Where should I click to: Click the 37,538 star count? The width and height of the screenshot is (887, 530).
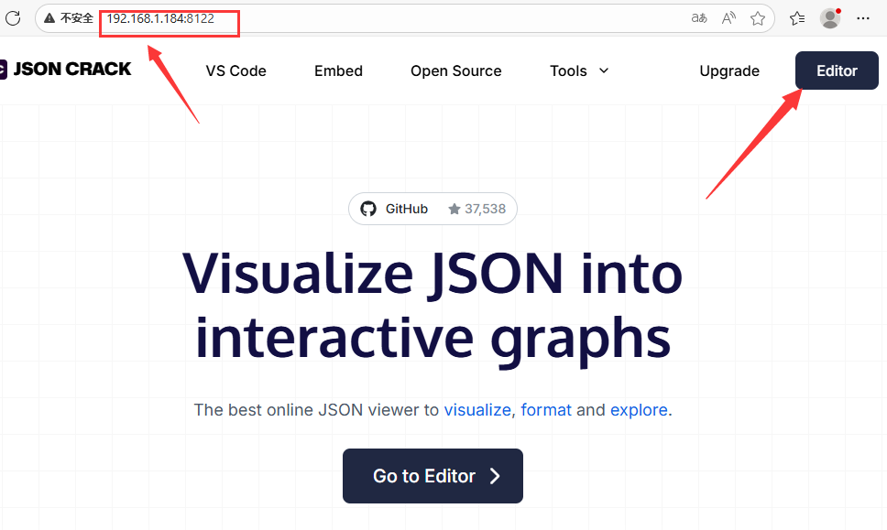pos(477,209)
